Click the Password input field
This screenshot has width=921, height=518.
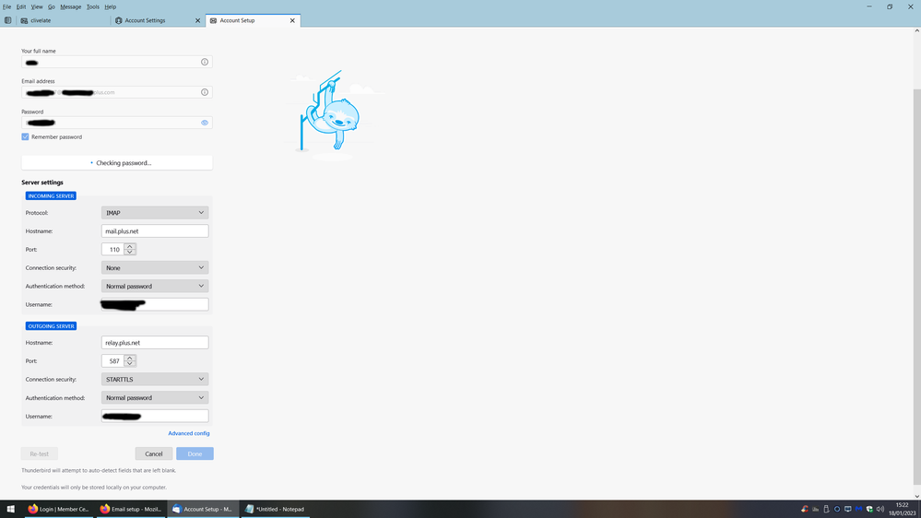[117, 123]
